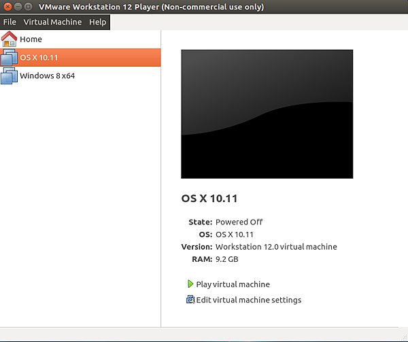
Task: Click the black VM preview thumbnail
Action: (x=267, y=114)
